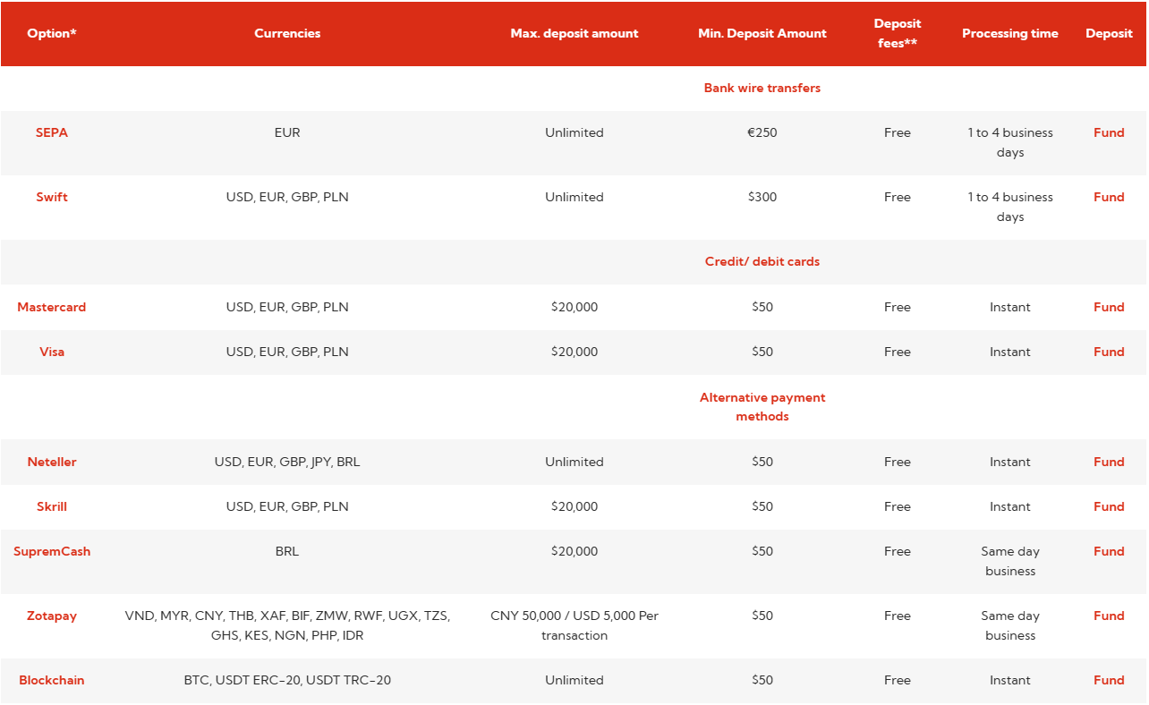
Task: Select the €250 minimum deposit cell
Action: click(762, 132)
